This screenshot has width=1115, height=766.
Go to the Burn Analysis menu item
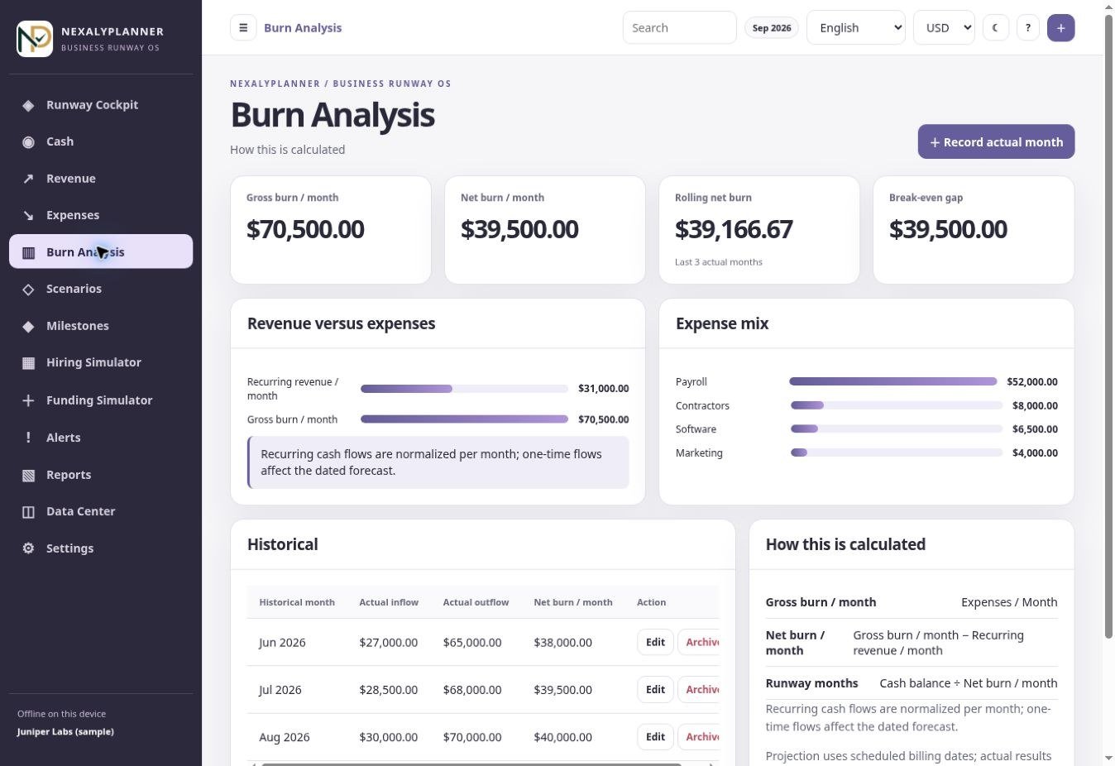coord(101,251)
